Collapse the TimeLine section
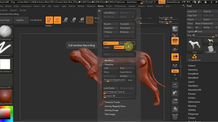218x122 pixels. 109,64
